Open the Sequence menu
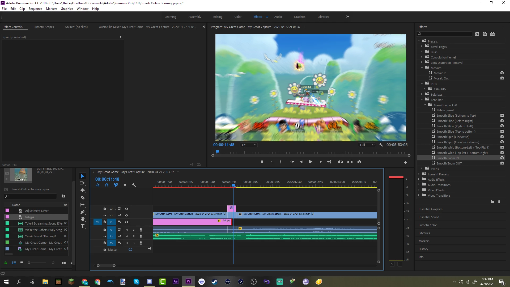The height and width of the screenshot is (287, 510). tap(35, 9)
